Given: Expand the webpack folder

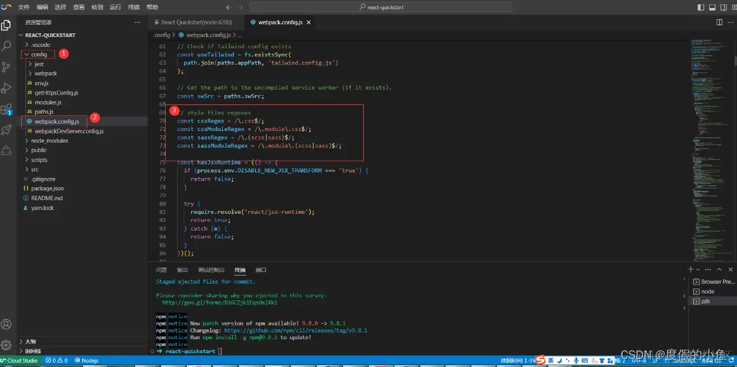Looking at the screenshot, I should click(x=45, y=74).
